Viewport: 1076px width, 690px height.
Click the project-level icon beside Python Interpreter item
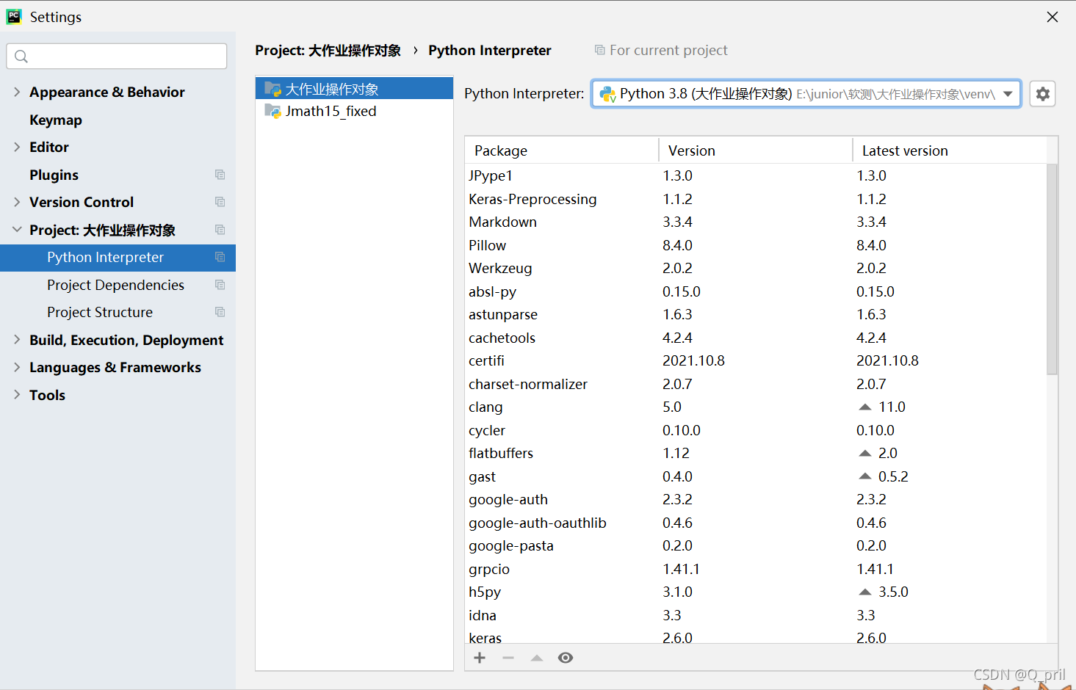(220, 257)
